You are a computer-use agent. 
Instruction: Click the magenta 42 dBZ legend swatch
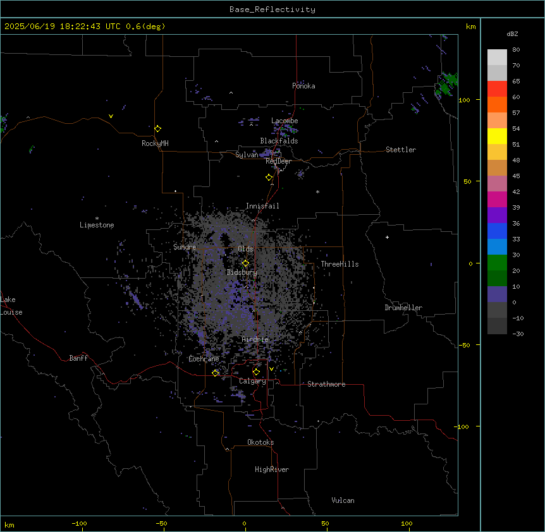click(x=497, y=199)
